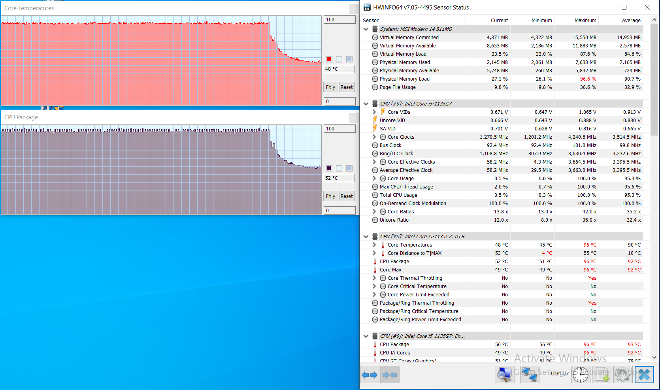Screen dimensions: 660x390
Task: Open sensor settings via the gear icon
Action: (622, 375)
